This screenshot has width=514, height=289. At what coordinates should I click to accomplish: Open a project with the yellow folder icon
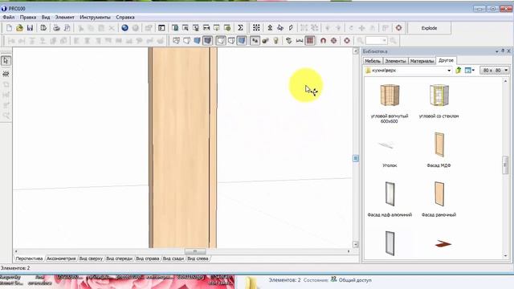click(19, 28)
